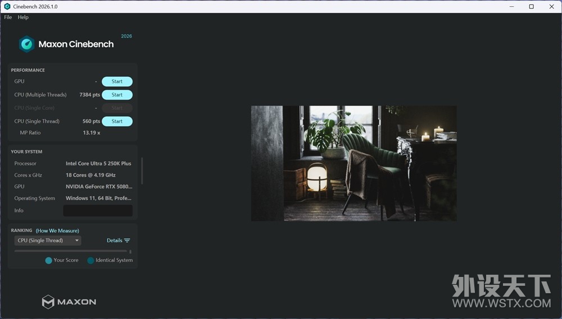562x319 pixels.
Task: Click the rendered room scene preview image
Action: 353,163
